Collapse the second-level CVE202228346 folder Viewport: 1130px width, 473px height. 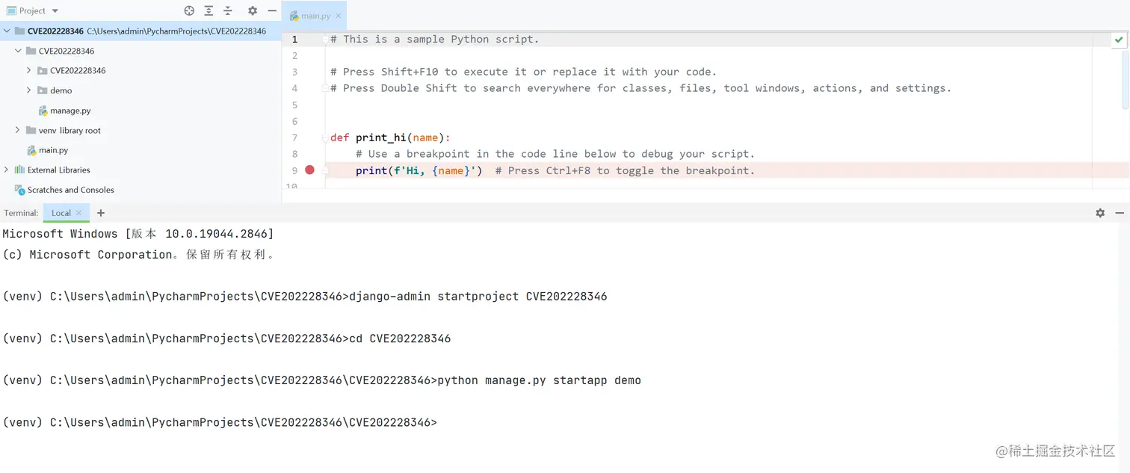coord(18,51)
